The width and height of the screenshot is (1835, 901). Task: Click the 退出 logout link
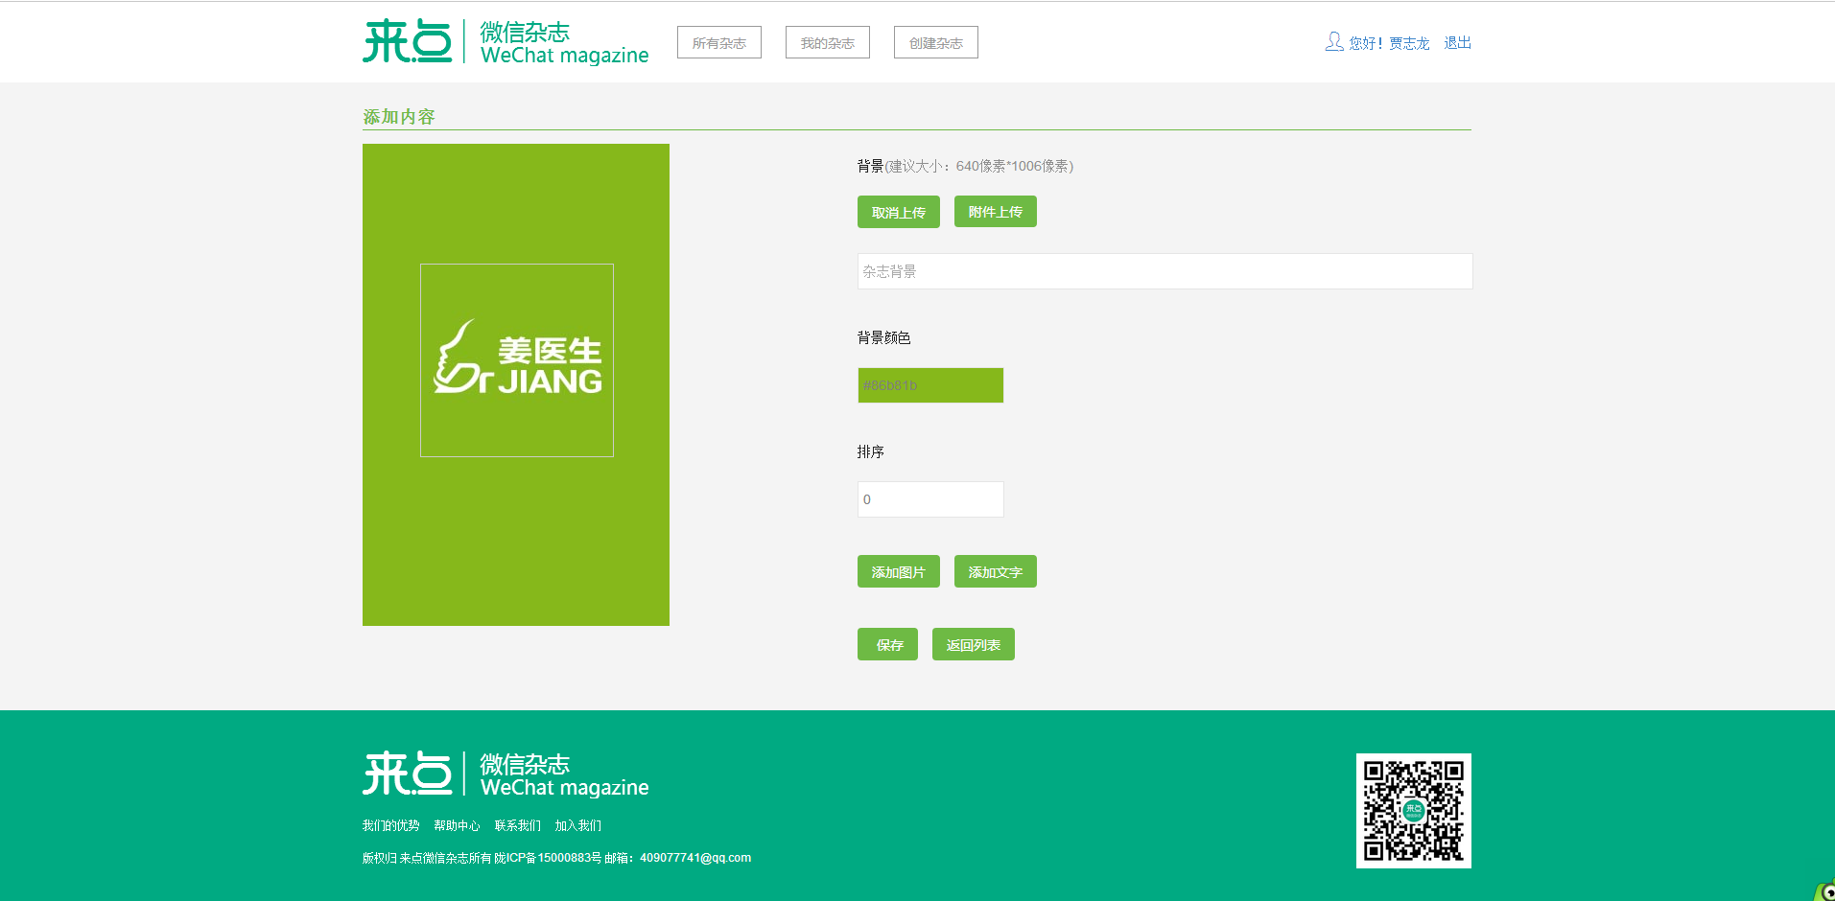tap(1458, 43)
